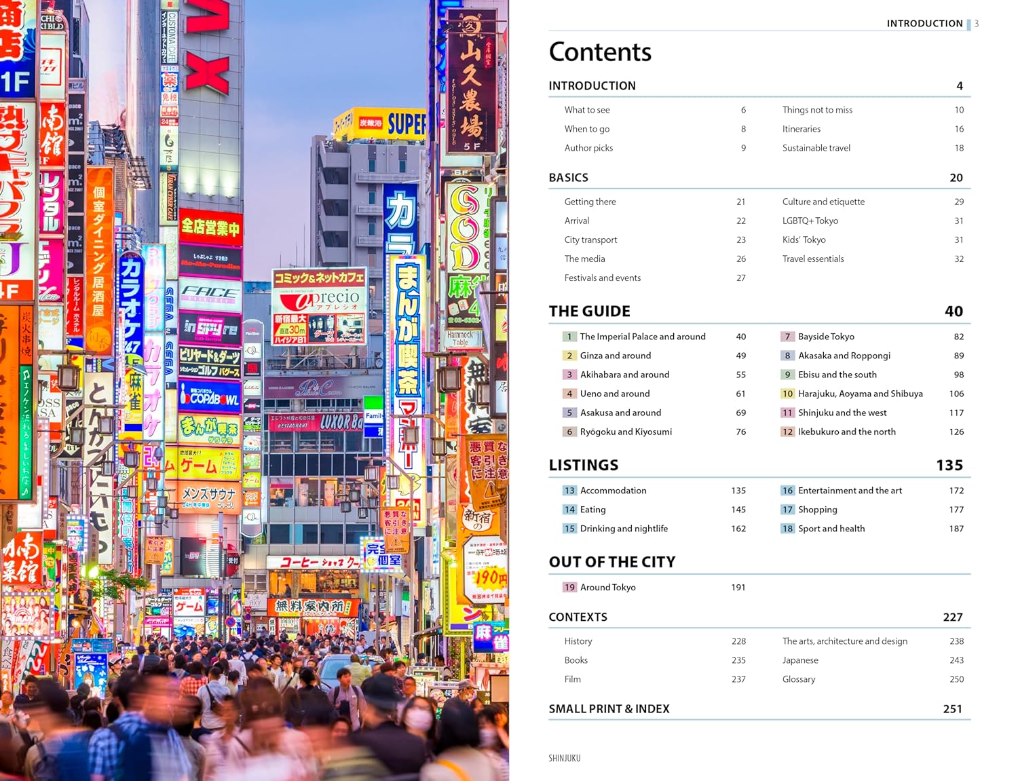This screenshot has width=1018, height=781.
Task: Open the Shinjuku and the west entry
Action: tap(842, 413)
